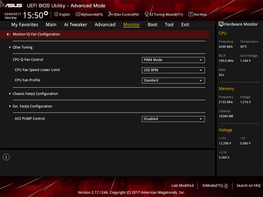
Task: Click Search on FAQ
Action: pyautogui.click(x=248, y=185)
